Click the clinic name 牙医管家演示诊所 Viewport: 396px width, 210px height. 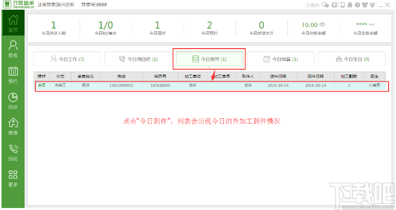[x=56, y=4]
